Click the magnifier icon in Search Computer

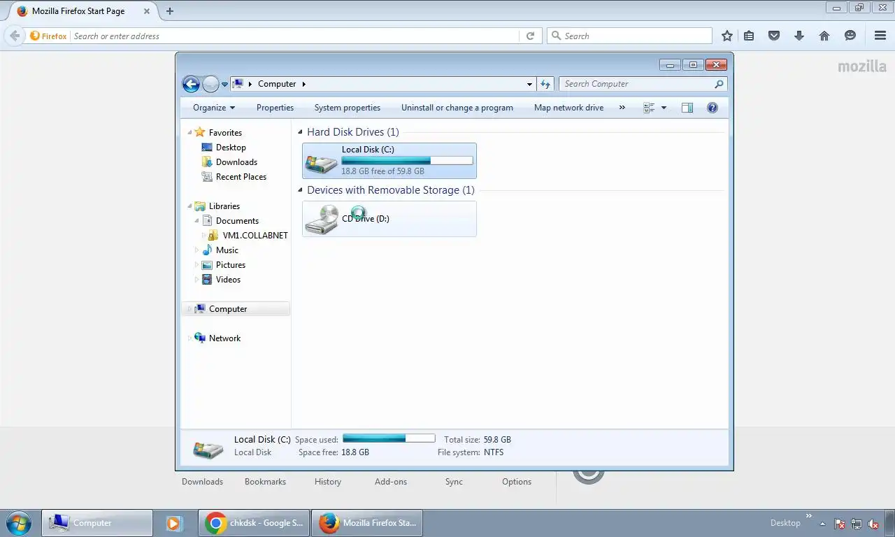pyautogui.click(x=719, y=84)
